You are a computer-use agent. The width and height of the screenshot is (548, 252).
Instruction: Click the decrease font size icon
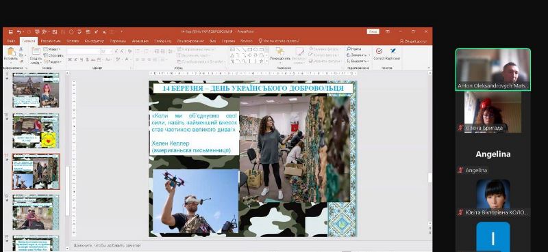(123, 51)
